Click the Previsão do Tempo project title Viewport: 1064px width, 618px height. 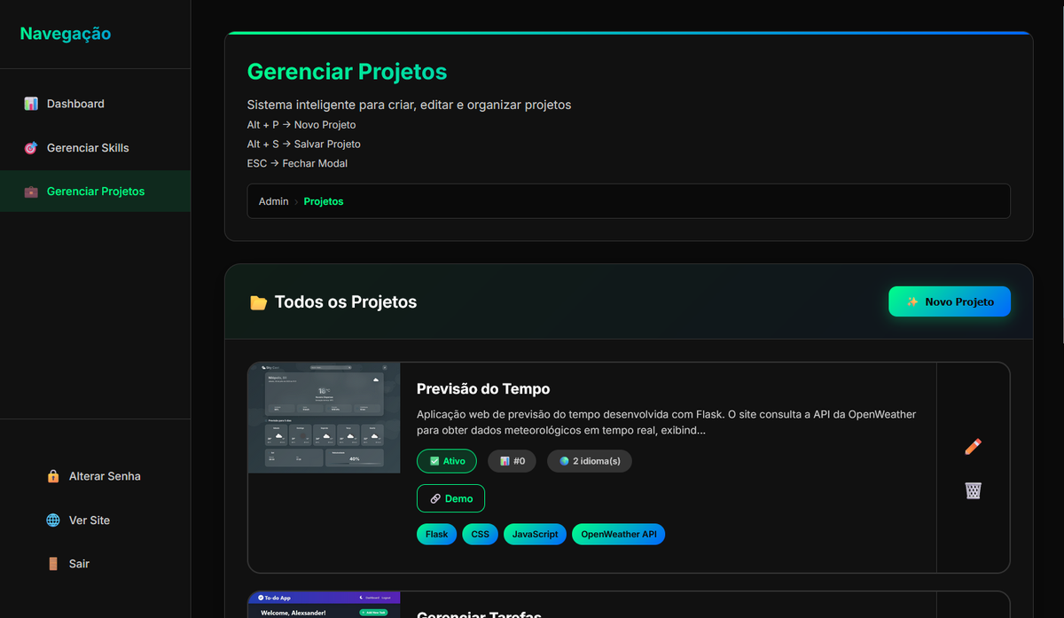coord(483,389)
